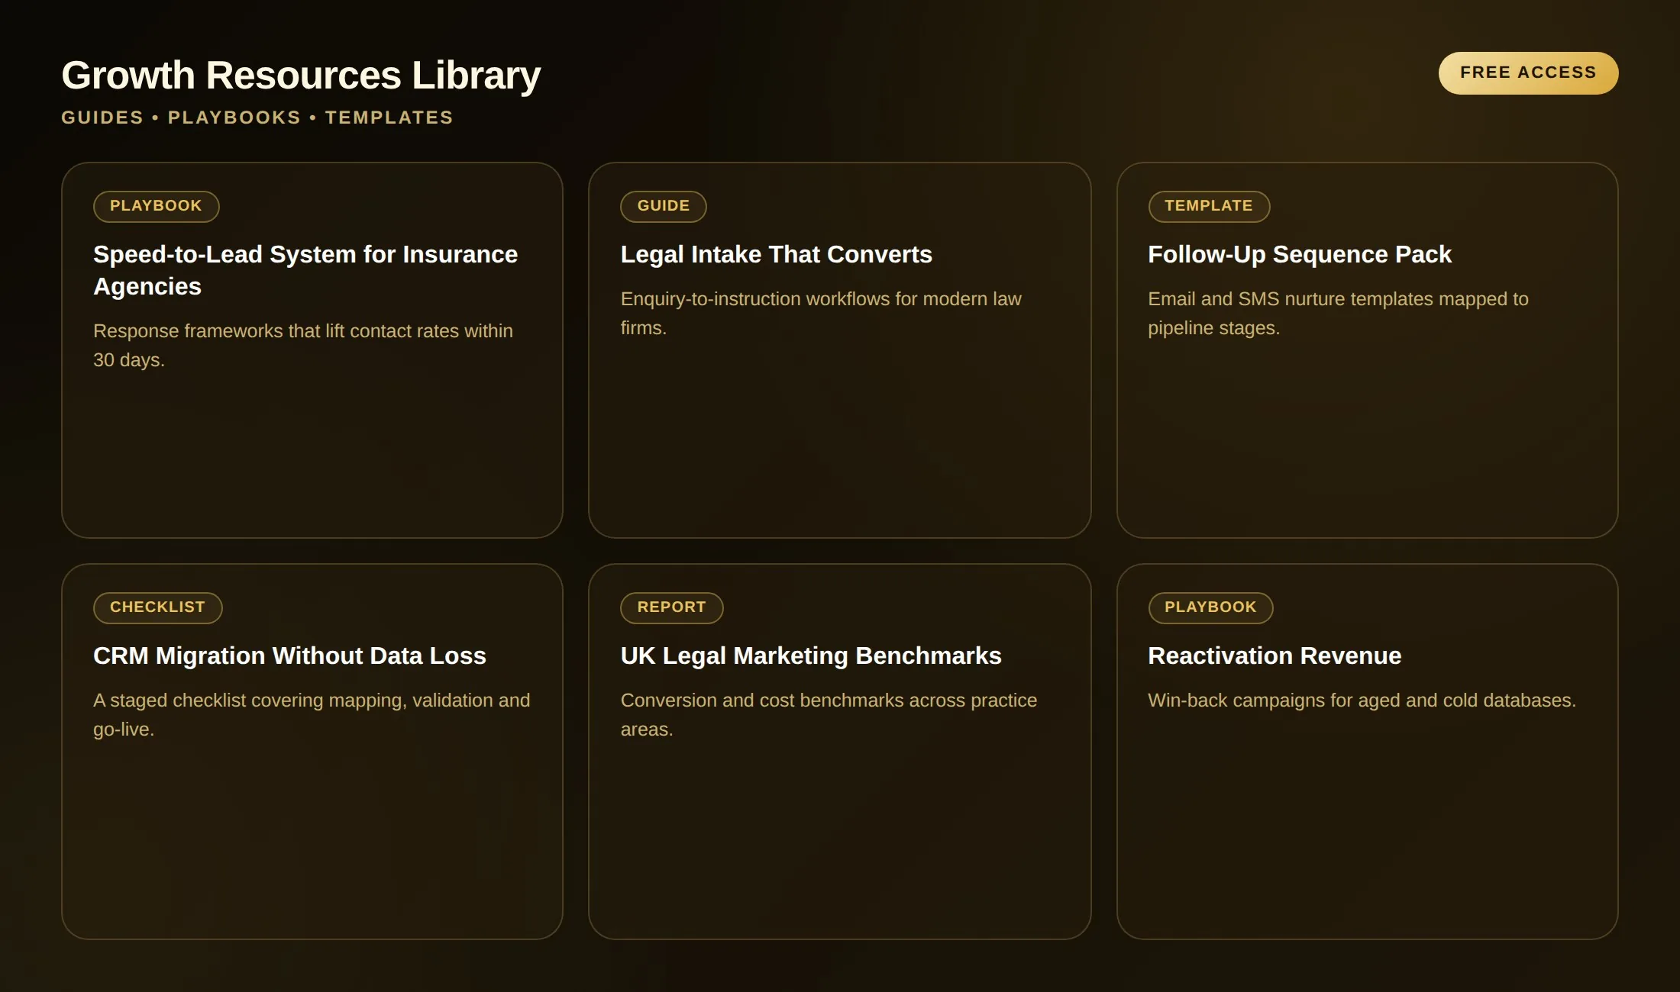Click the FREE ACCESS button

tap(1528, 73)
